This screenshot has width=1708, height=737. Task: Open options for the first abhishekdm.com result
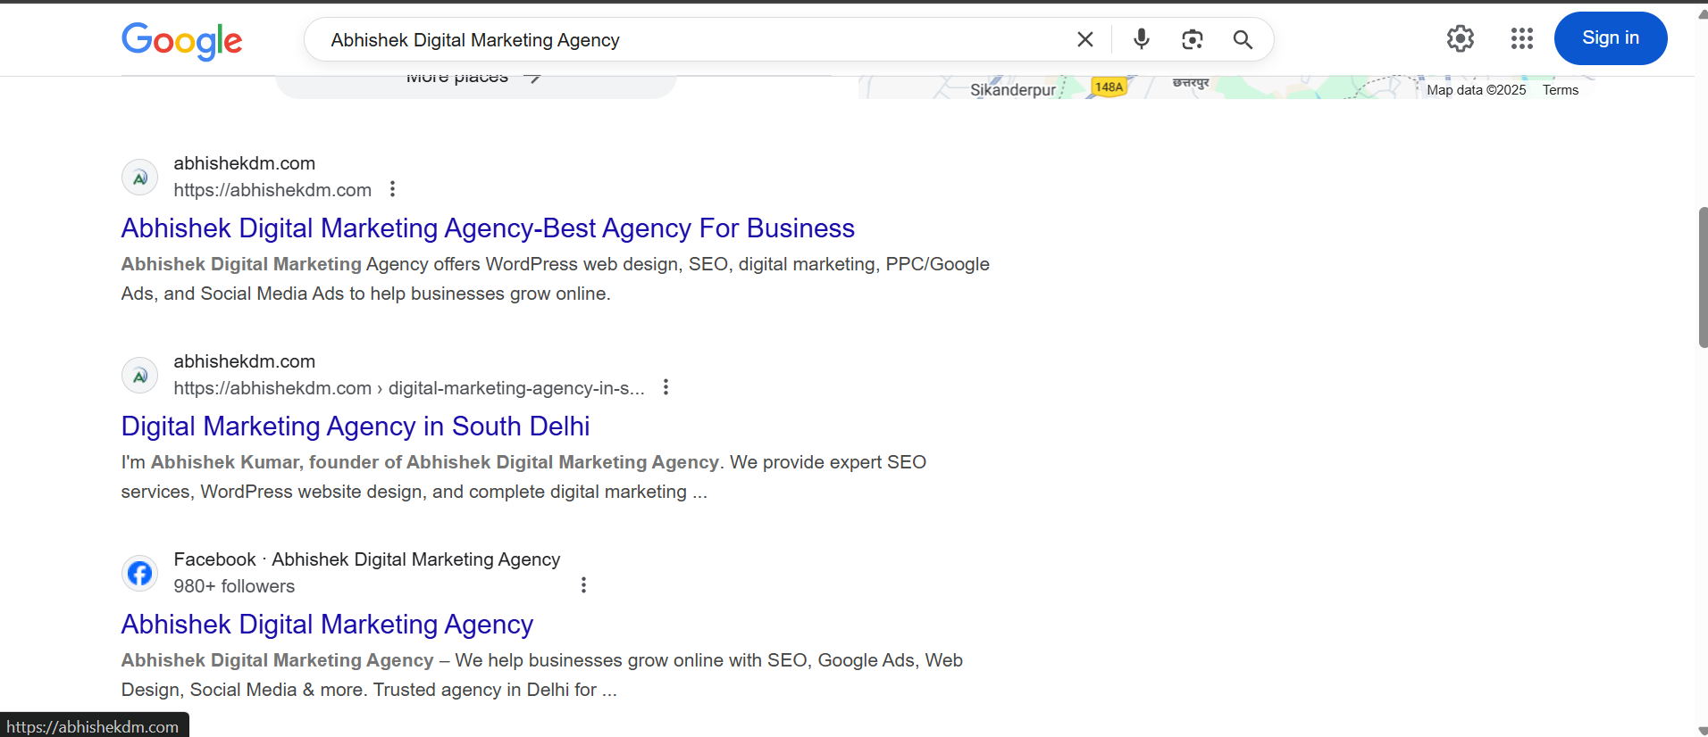(x=392, y=189)
